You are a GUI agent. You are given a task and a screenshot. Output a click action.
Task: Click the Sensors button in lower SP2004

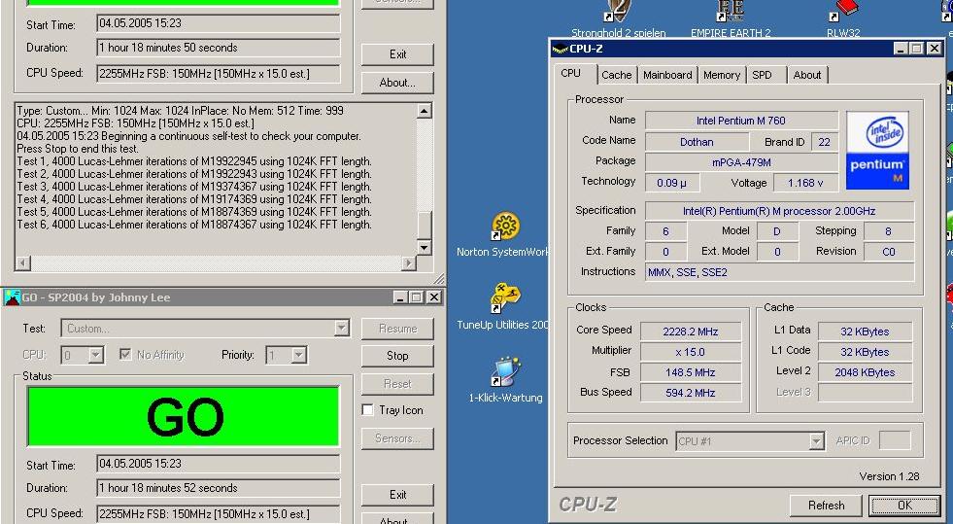point(397,438)
